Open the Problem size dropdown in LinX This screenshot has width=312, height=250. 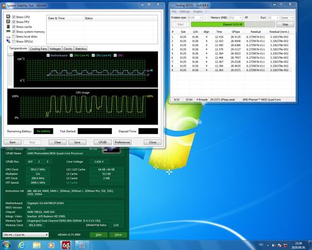(195, 18)
